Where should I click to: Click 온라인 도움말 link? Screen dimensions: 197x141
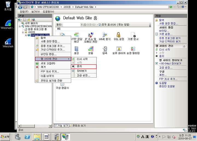point(167,86)
